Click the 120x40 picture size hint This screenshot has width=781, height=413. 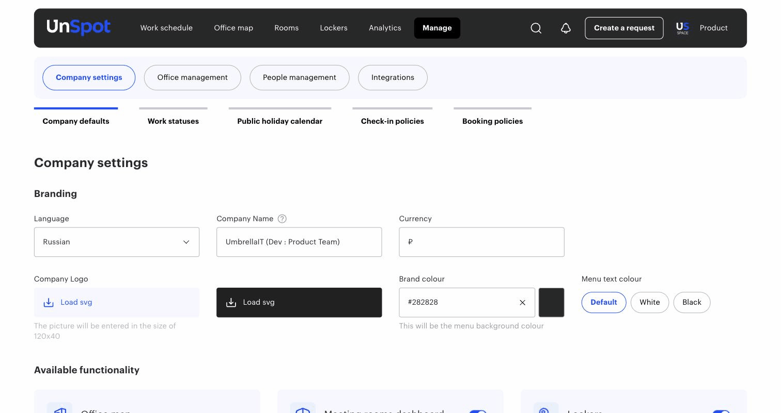(x=105, y=331)
